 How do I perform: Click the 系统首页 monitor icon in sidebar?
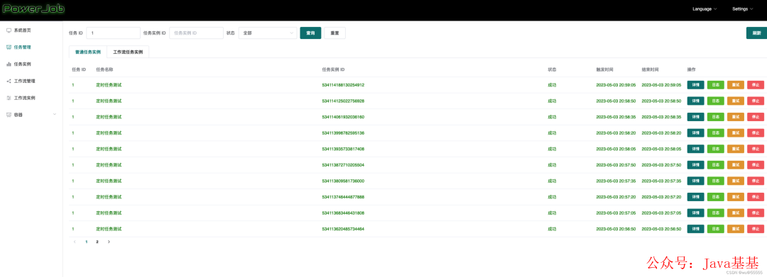pyautogui.click(x=9, y=30)
